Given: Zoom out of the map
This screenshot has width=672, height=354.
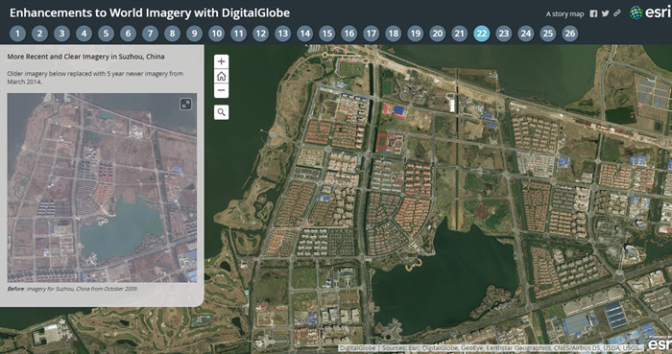Looking at the screenshot, I should click(221, 91).
